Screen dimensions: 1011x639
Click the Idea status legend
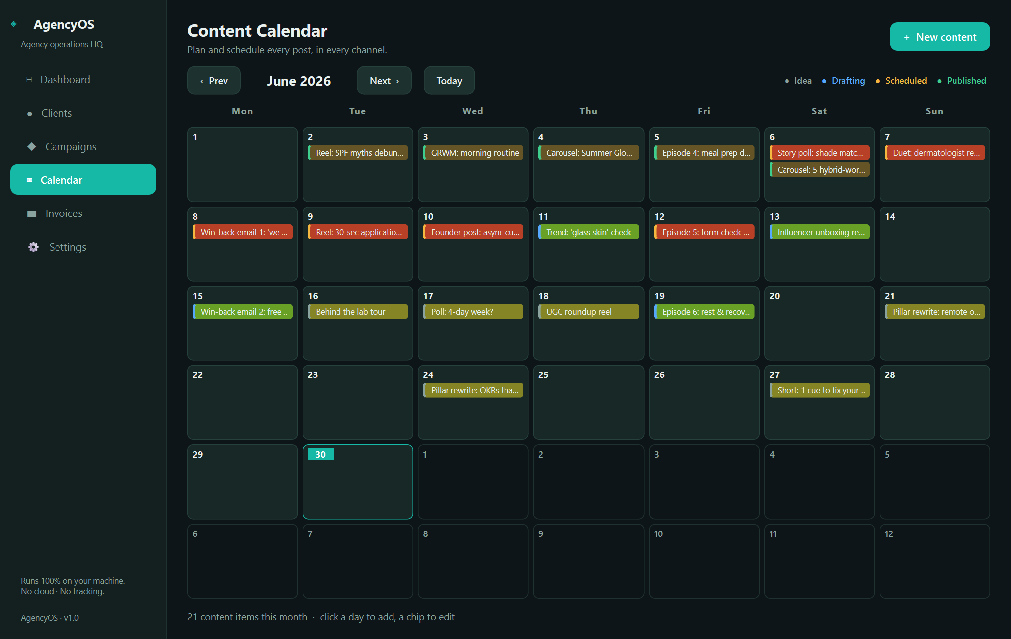coord(798,81)
